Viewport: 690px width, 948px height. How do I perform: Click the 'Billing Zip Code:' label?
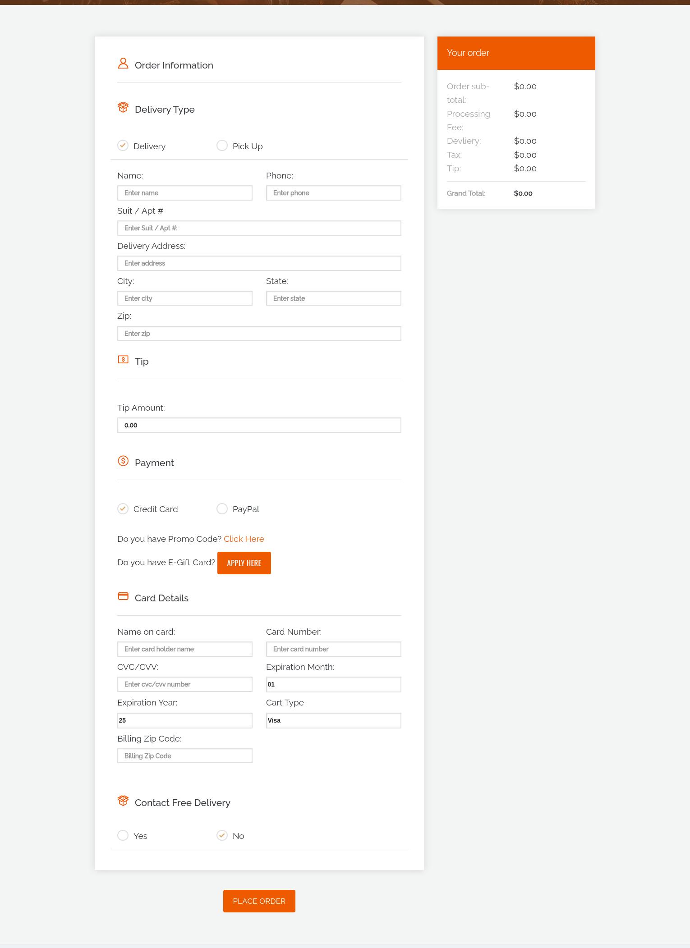coord(149,739)
